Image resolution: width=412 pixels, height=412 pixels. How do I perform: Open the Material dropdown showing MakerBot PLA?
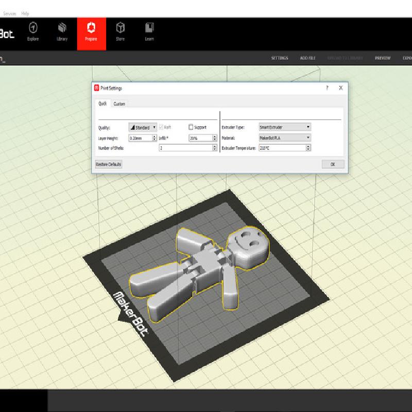point(285,138)
